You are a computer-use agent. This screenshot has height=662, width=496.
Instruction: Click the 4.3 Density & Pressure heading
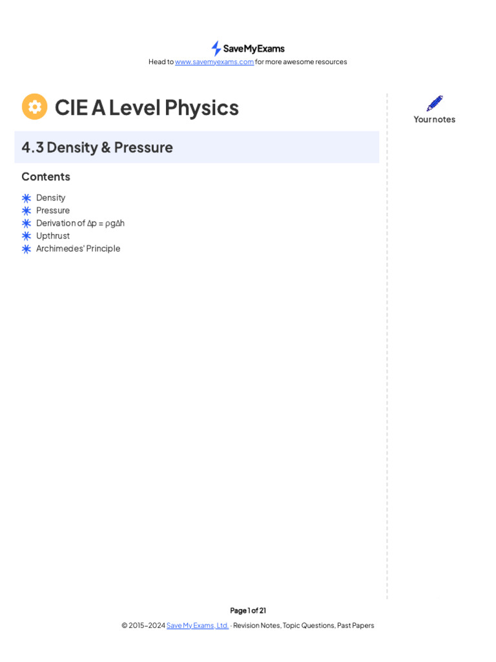pyautogui.click(x=98, y=147)
